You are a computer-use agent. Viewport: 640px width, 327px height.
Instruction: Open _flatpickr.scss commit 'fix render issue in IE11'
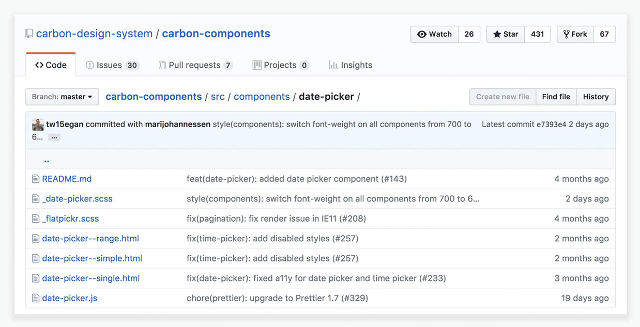pyautogui.click(x=276, y=219)
